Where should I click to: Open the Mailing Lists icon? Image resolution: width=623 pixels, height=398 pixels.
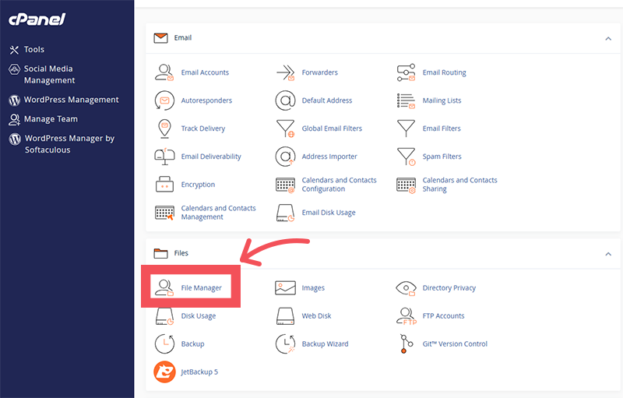406,101
